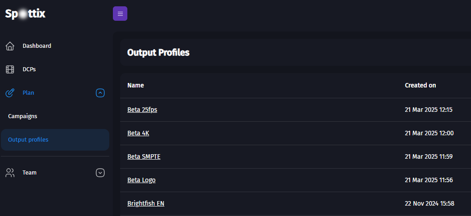Viewport: 471px width, 216px height.
Task: Open the Beta SMPTE profile link
Action: point(144,156)
